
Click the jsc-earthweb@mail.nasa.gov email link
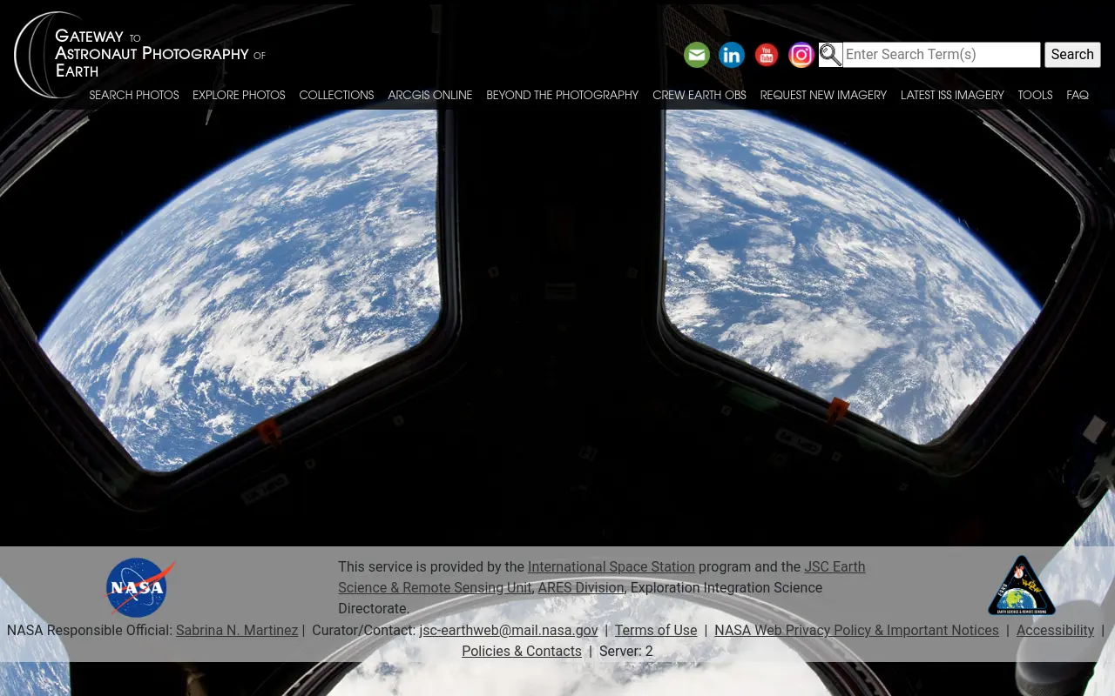coord(509,631)
